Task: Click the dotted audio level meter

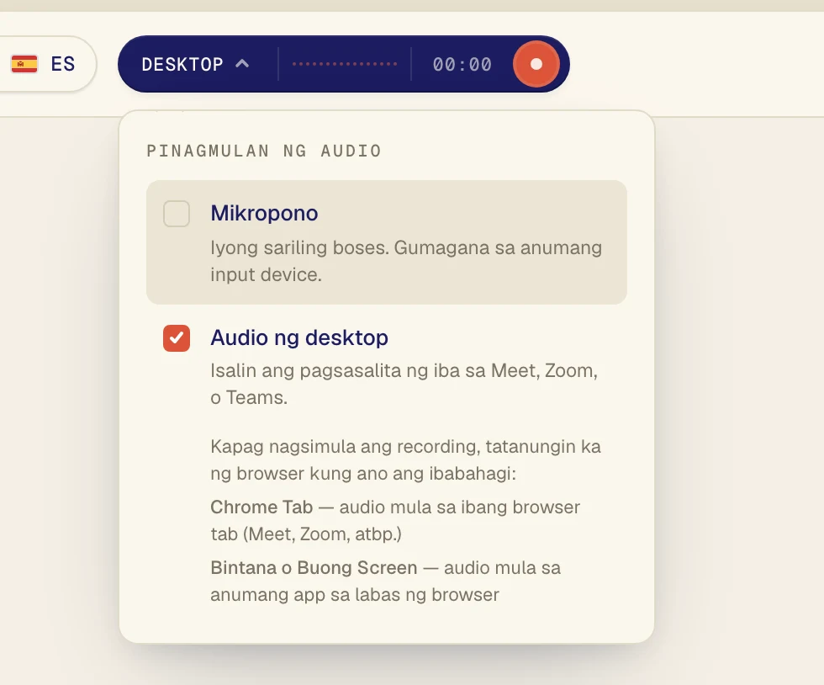Action: (345, 64)
